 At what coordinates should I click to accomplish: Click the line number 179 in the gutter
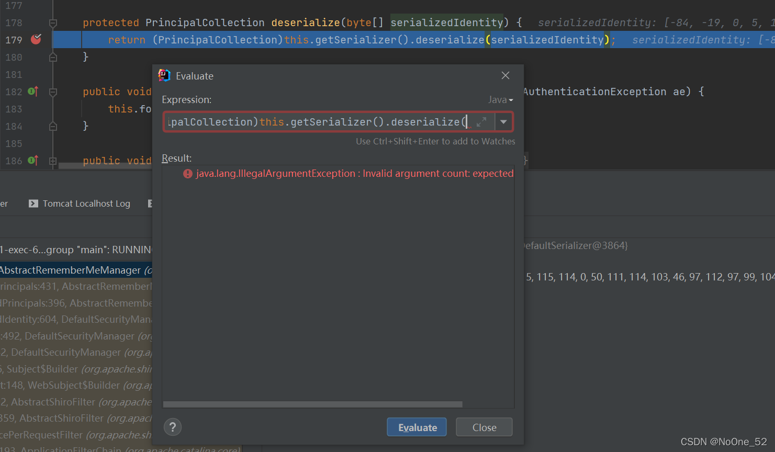pyautogui.click(x=14, y=40)
